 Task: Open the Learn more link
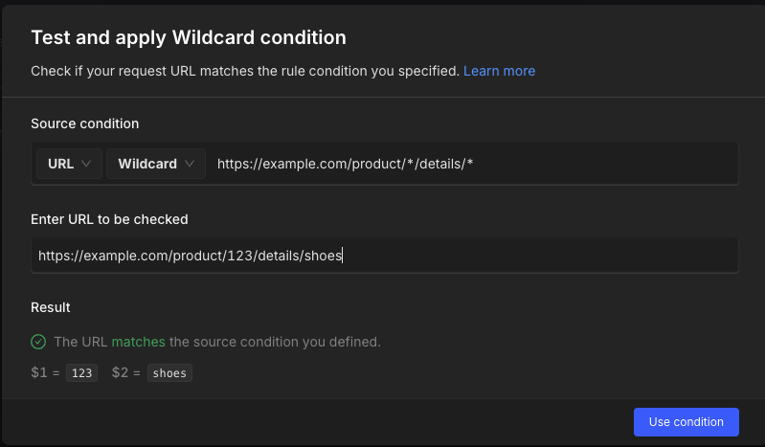(499, 71)
